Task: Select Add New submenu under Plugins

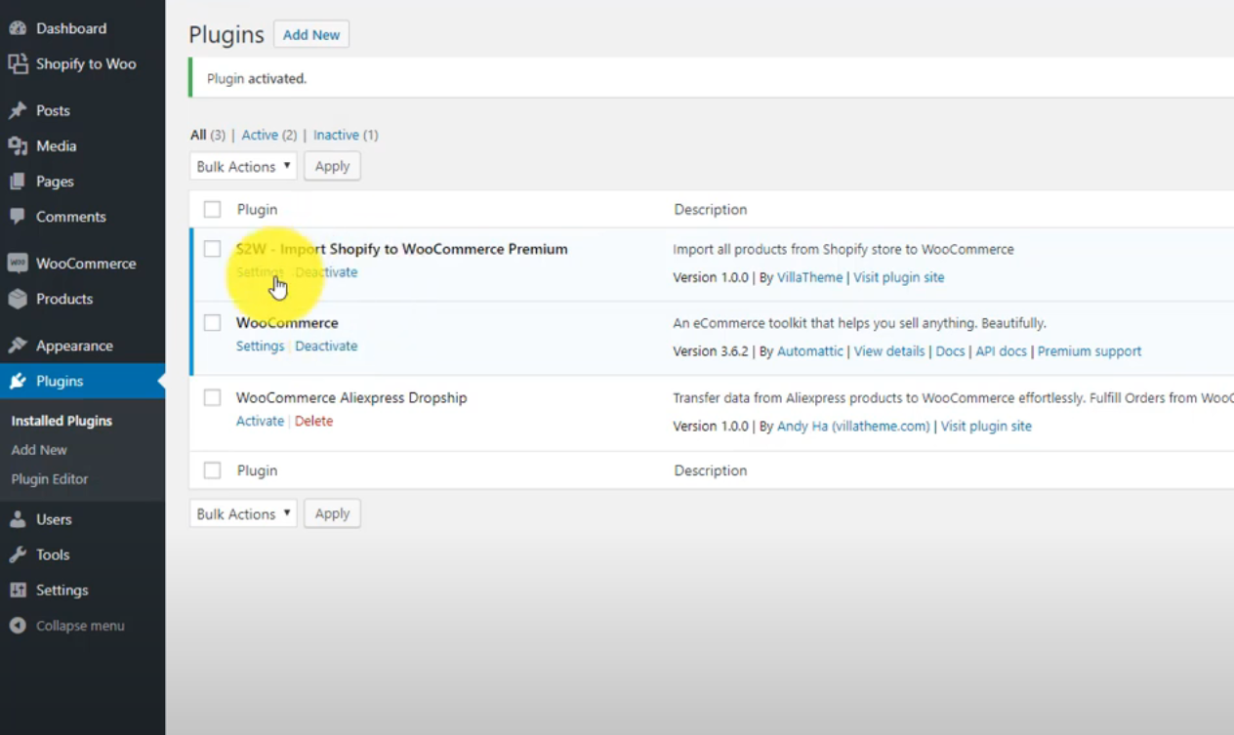Action: [39, 450]
